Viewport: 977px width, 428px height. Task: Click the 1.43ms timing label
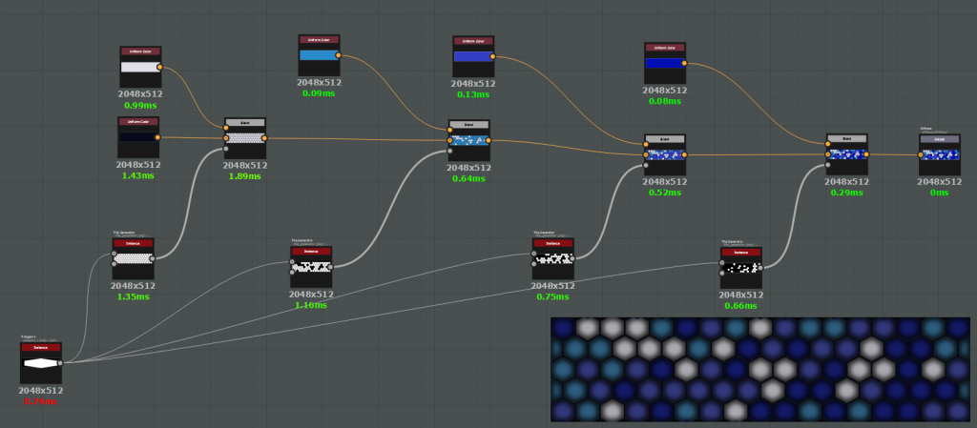(x=138, y=176)
